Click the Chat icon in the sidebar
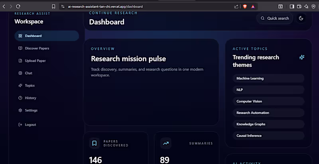The image size is (319, 164). coord(20,73)
